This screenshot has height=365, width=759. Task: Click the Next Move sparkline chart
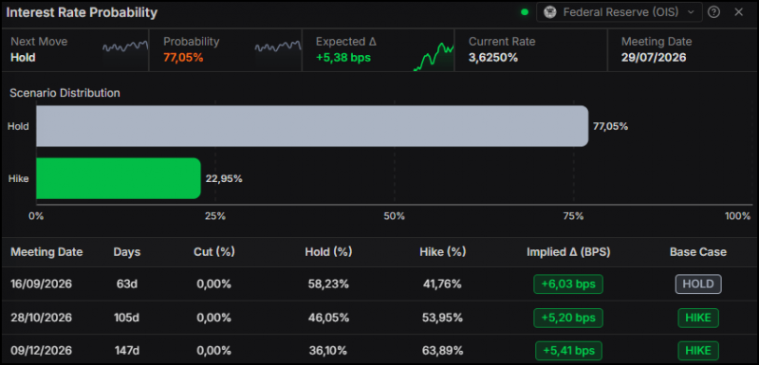coord(125,47)
